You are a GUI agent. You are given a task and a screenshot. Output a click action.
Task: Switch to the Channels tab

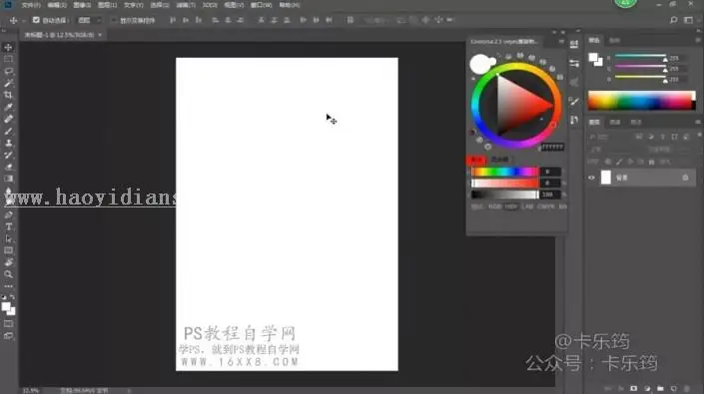[615, 123]
